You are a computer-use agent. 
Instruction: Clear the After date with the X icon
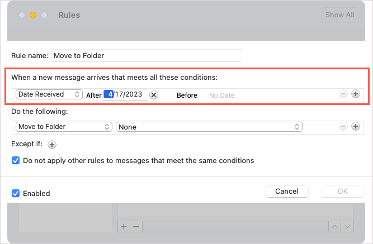pyautogui.click(x=154, y=95)
